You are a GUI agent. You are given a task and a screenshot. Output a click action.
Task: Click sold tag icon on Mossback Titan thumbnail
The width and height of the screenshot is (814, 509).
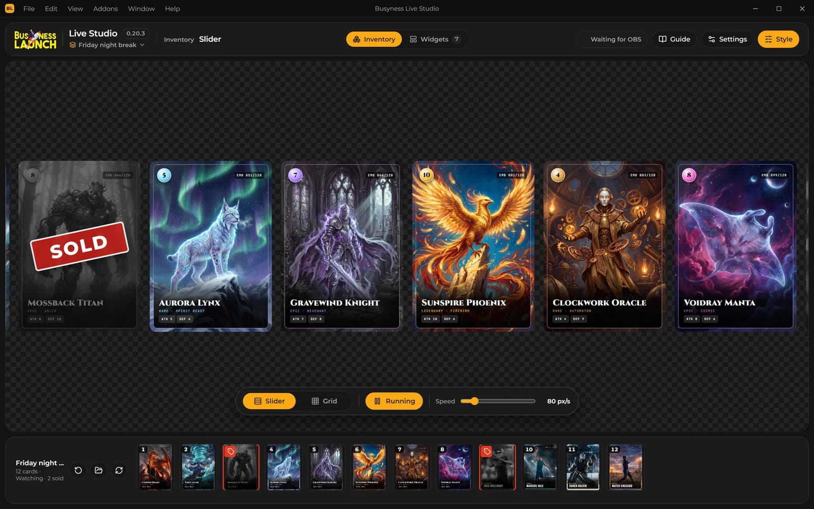231,451
